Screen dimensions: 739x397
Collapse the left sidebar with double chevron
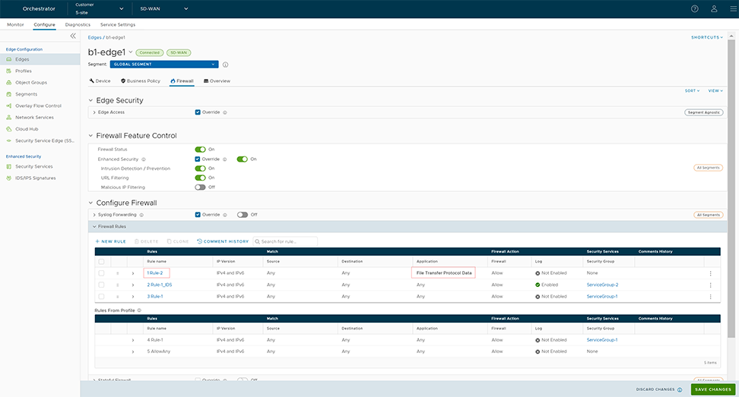click(73, 36)
